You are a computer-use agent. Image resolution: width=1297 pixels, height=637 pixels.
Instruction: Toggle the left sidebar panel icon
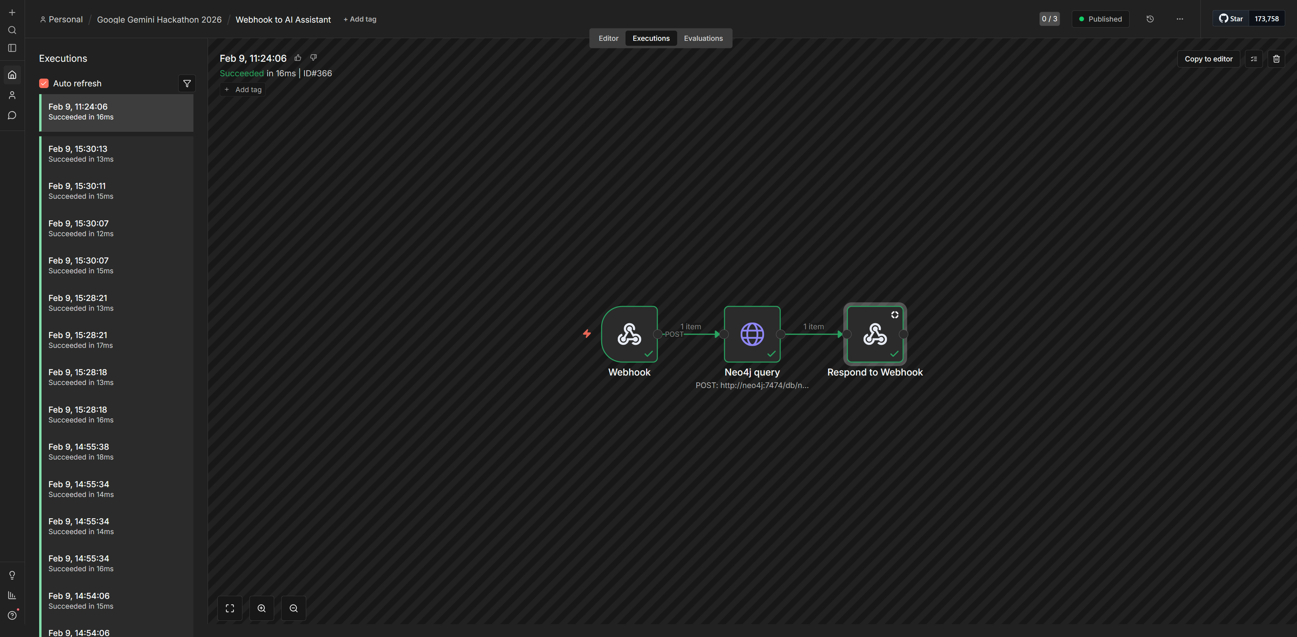tap(12, 48)
